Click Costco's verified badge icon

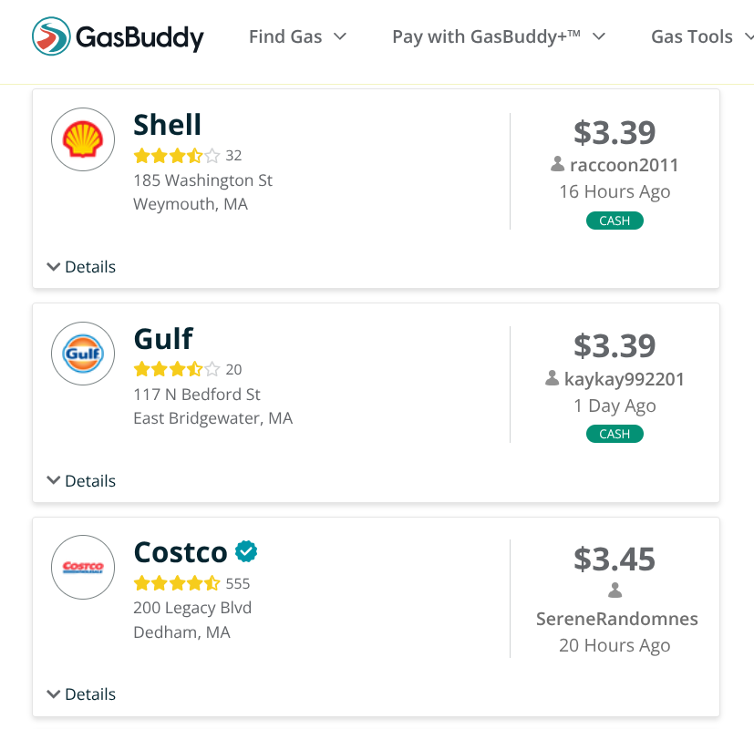[246, 551]
